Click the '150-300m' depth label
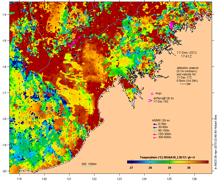Image resolution: width=219 pixels, height=181 pixels. tap(165, 134)
